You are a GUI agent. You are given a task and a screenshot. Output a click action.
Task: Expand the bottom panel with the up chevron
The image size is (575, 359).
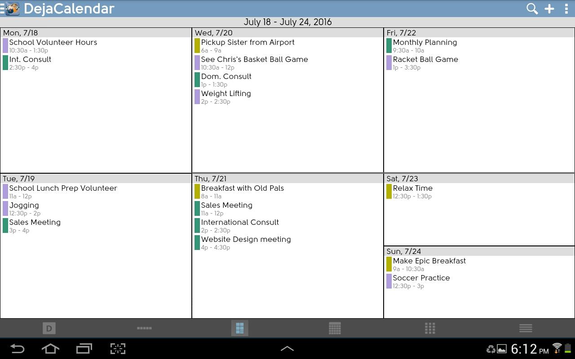coord(287,348)
